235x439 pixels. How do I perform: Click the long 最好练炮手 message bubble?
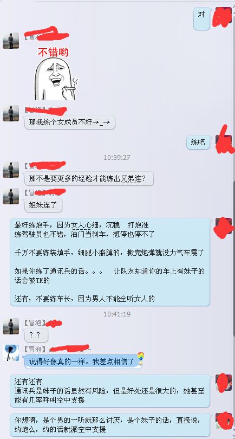pyautogui.click(x=110, y=262)
